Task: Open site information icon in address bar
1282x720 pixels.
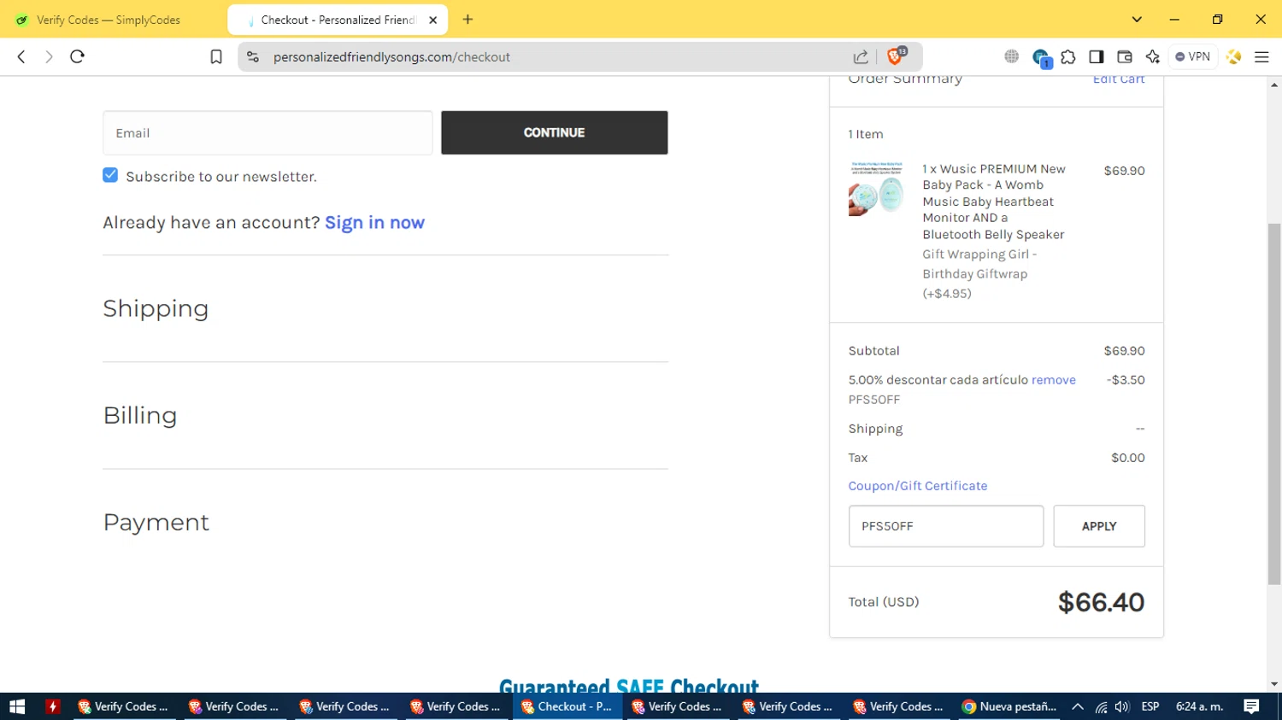Action: pos(252,56)
